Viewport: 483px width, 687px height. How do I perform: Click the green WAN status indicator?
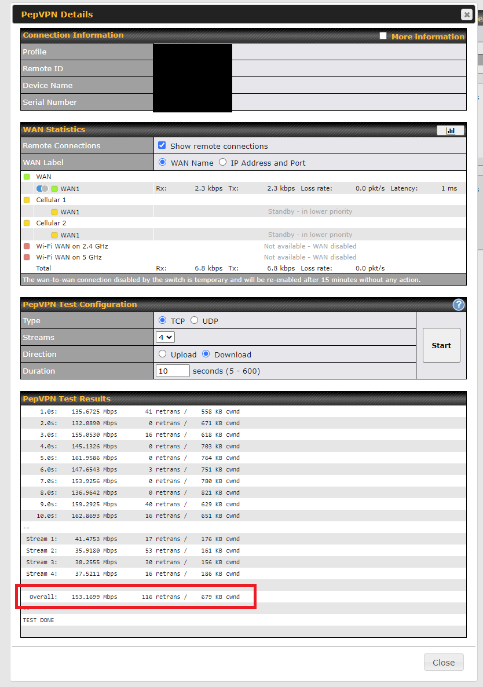[27, 177]
